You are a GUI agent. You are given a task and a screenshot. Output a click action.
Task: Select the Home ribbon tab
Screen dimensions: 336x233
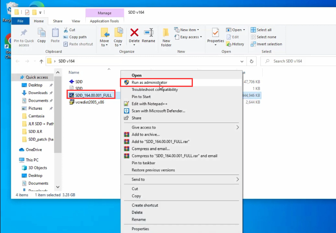point(39,21)
